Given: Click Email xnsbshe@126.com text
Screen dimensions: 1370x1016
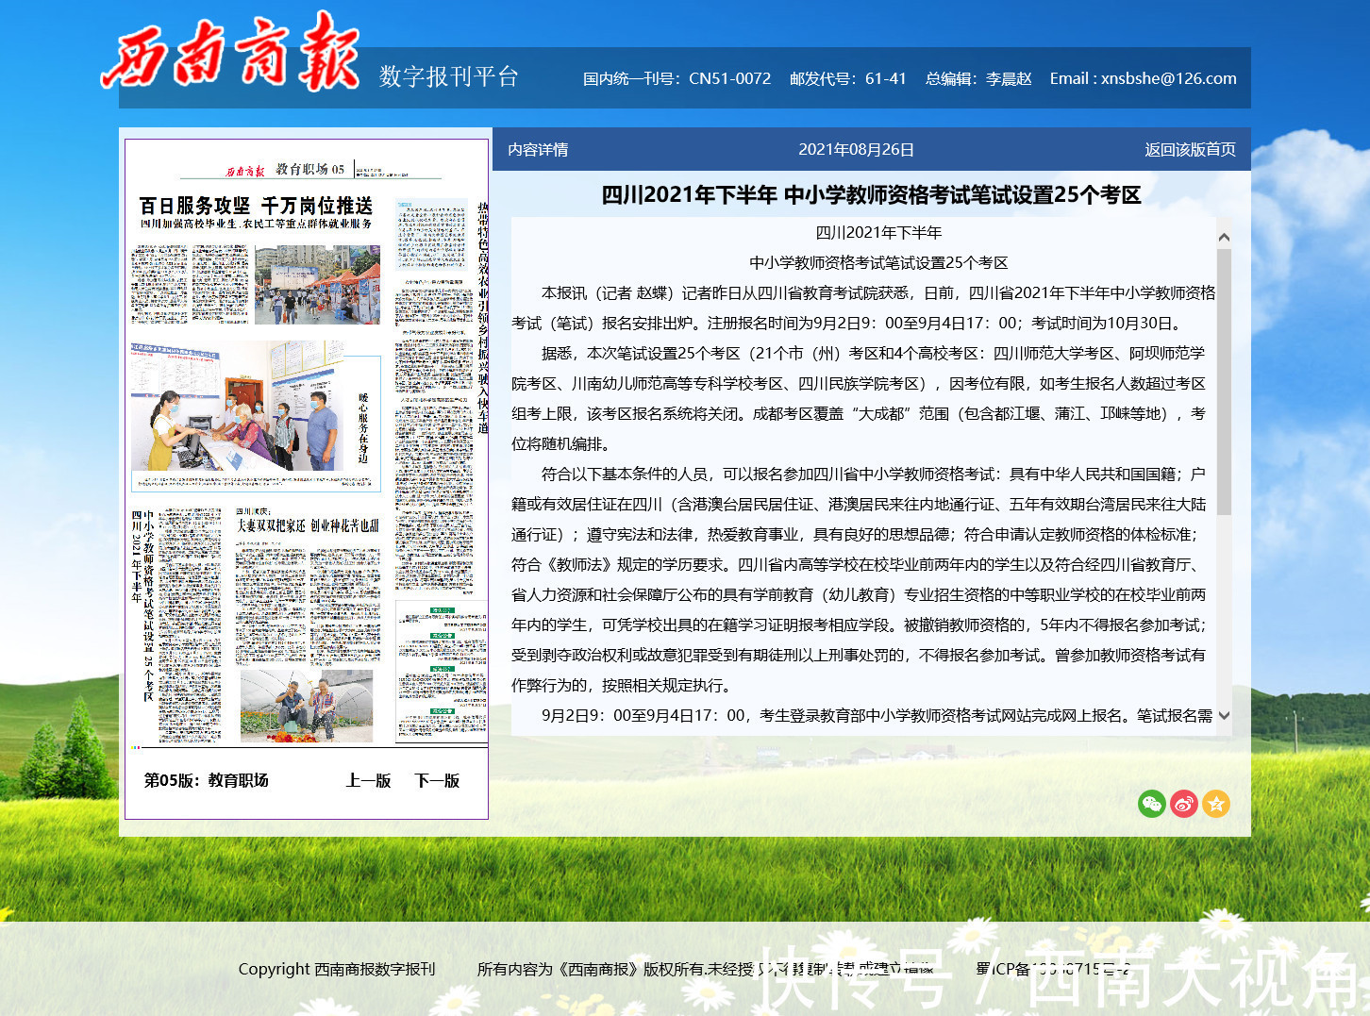Looking at the screenshot, I should (1143, 78).
